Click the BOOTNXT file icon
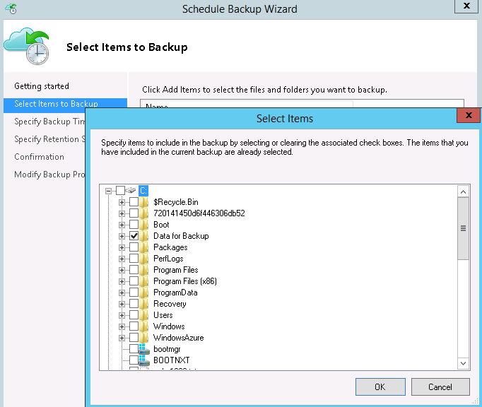Viewport: 482px width, 407px height. tap(144, 360)
